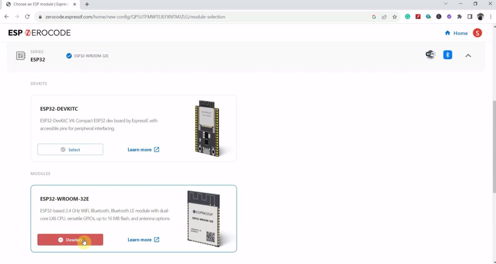Open the browser extensions puzzle icon
Image resolution: width=496 pixels, height=264 pixels.
(x=459, y=17)
